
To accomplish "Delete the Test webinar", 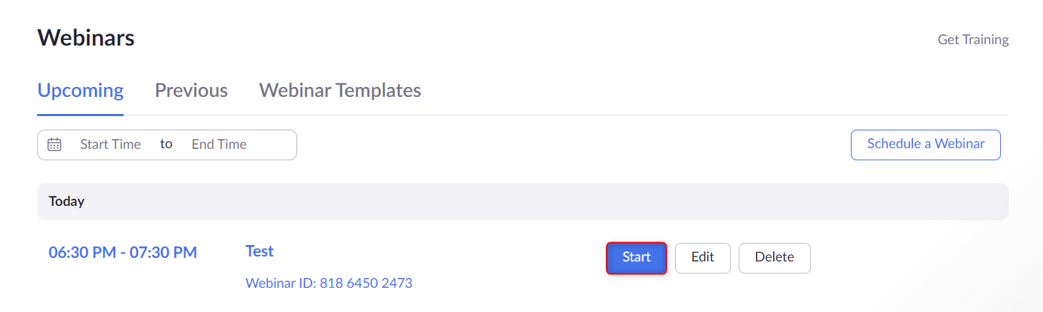I will (774, 258).
